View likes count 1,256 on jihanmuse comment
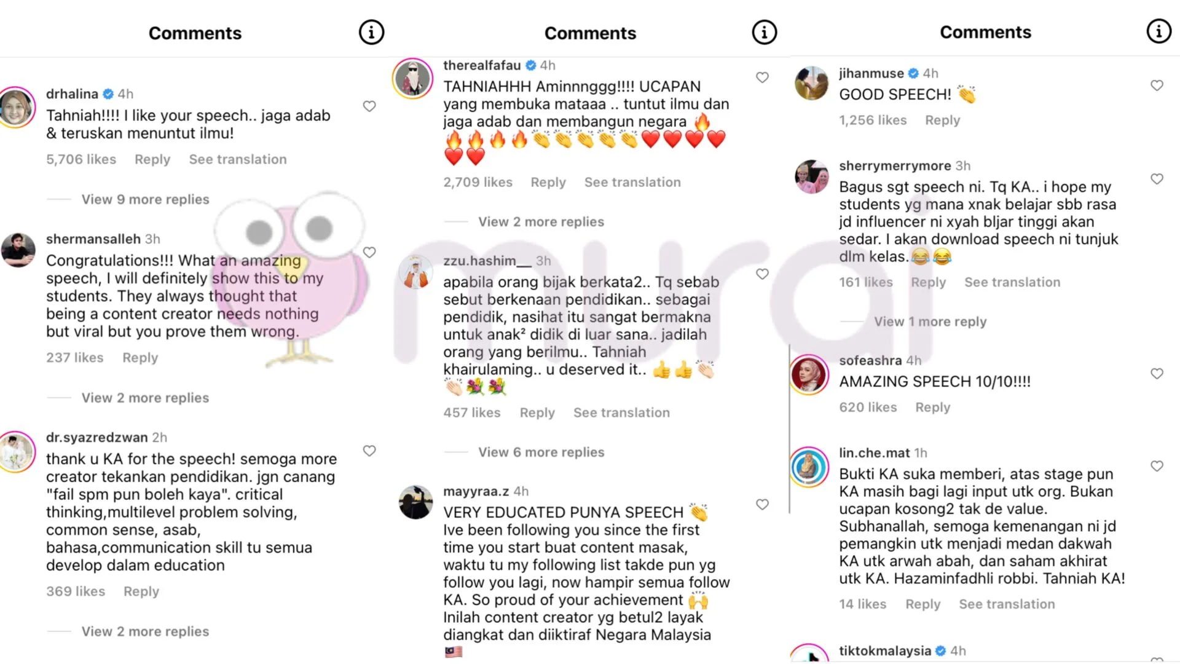 873,121
